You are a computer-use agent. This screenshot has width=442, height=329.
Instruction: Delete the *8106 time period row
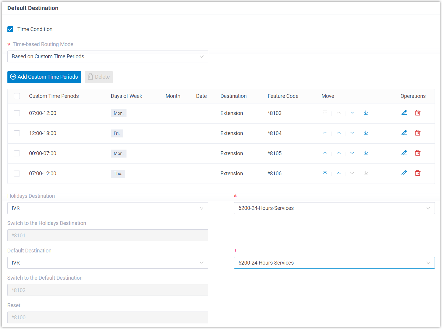point(418,173)
